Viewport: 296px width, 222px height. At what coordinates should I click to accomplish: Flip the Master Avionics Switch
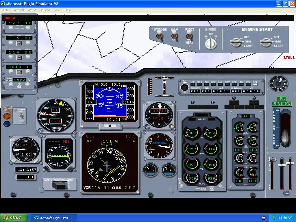pyautogui.click(x=60, y=186)
